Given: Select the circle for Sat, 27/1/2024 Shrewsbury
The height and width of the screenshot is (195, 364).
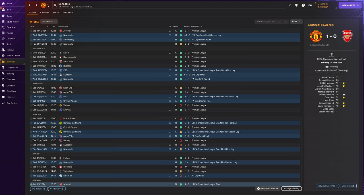Looking at the screenshot, I should click(31, 40).
